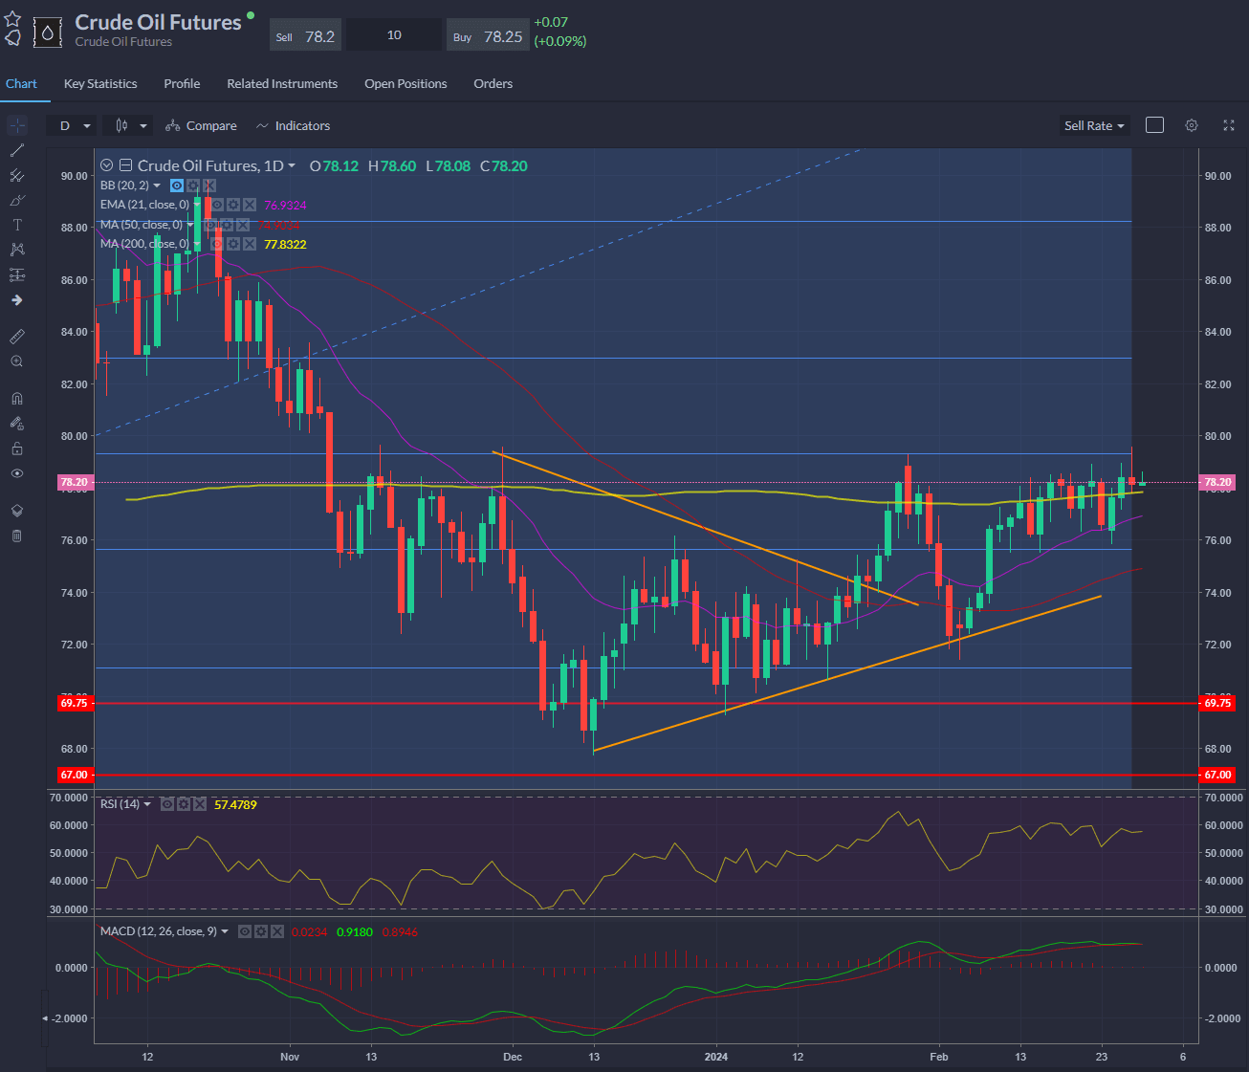Toggle EMA 21 visibility eye
Viewport: 1249px width, 1072px height.
coord(218,205)
